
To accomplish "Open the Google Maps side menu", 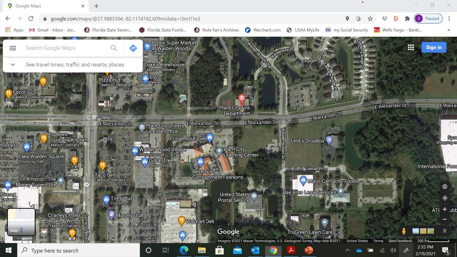I will (13, 48).
